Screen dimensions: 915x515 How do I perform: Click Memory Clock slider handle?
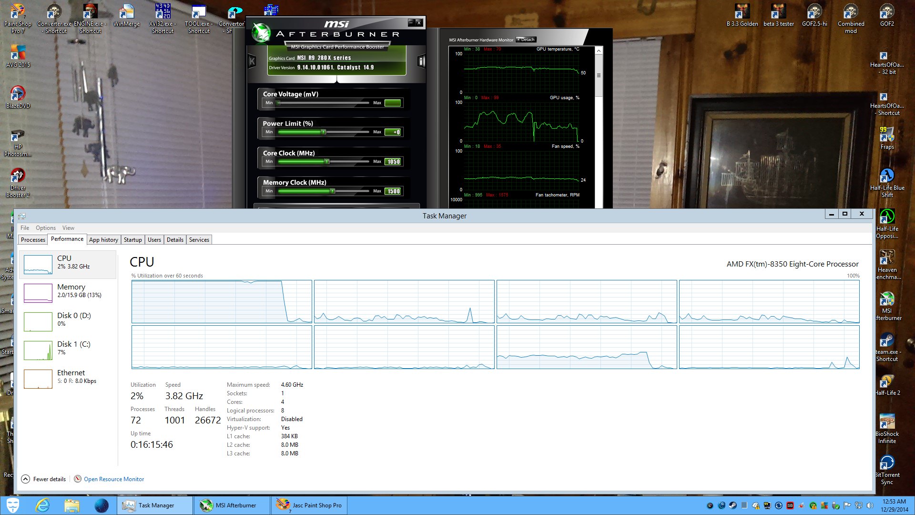coord(333,191)
